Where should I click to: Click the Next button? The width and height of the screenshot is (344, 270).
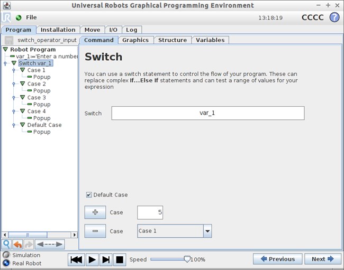click(x=323, y=259)
